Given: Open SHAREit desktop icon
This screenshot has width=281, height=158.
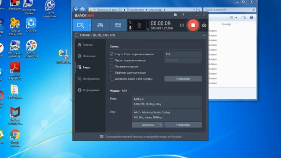Looking at the screenshot, I should click(x=31, y=25).
